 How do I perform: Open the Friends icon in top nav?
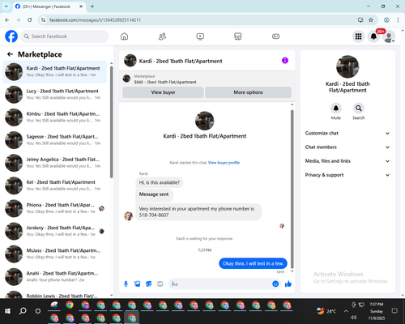[162, 36]
